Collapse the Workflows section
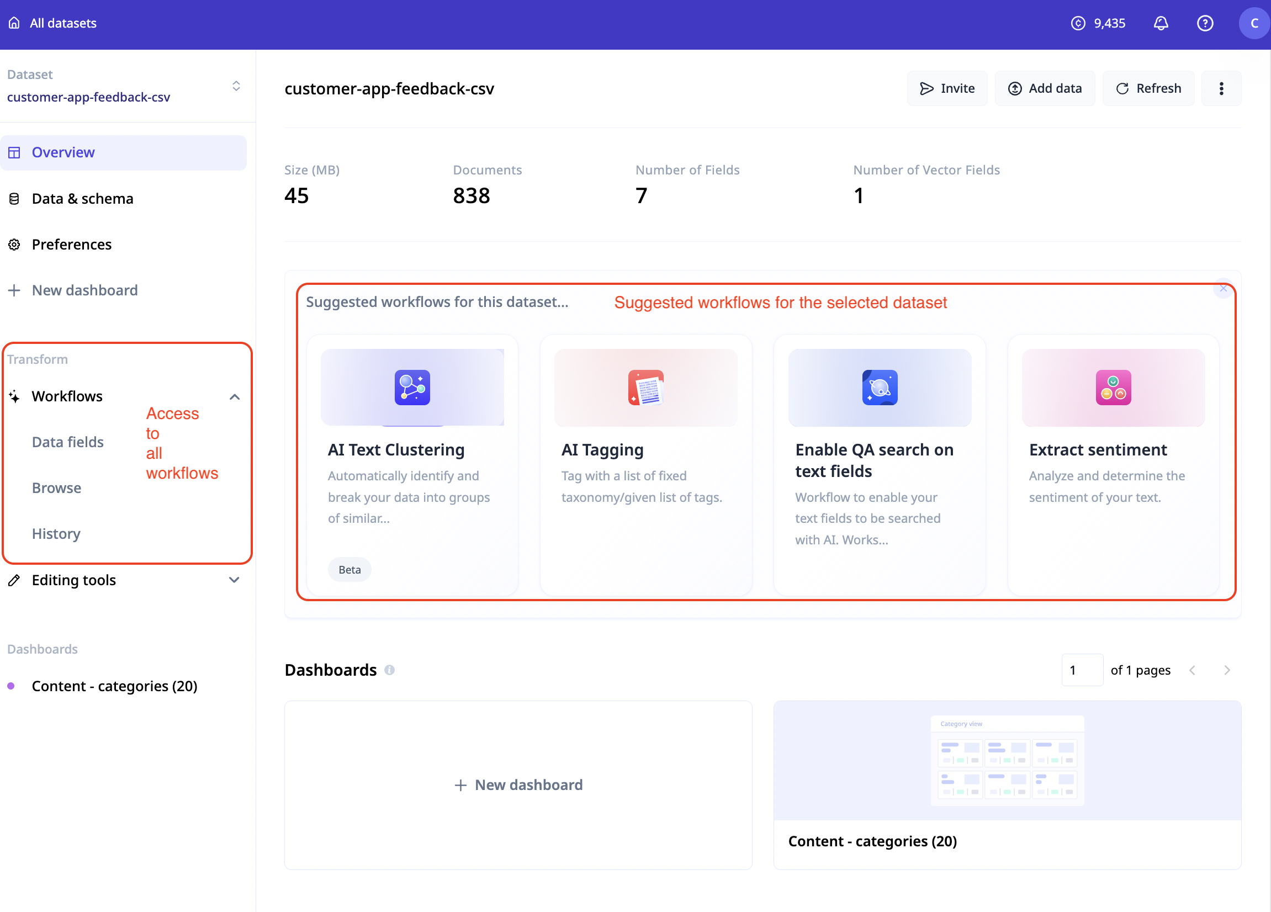1271x912 pixels. 235,396
